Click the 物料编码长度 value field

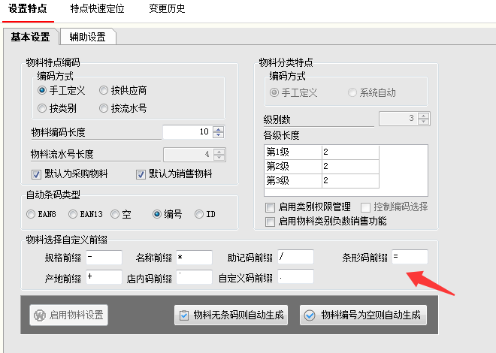tap(188, 131)
